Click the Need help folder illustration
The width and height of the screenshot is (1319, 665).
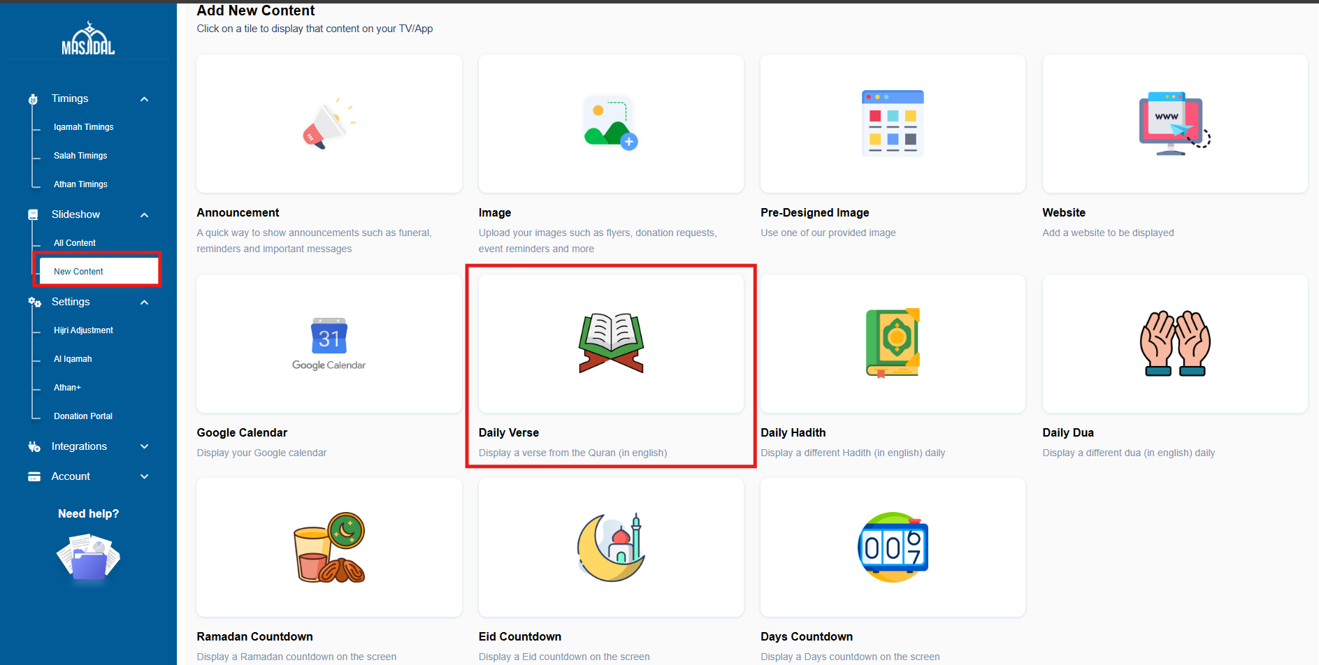88,557
